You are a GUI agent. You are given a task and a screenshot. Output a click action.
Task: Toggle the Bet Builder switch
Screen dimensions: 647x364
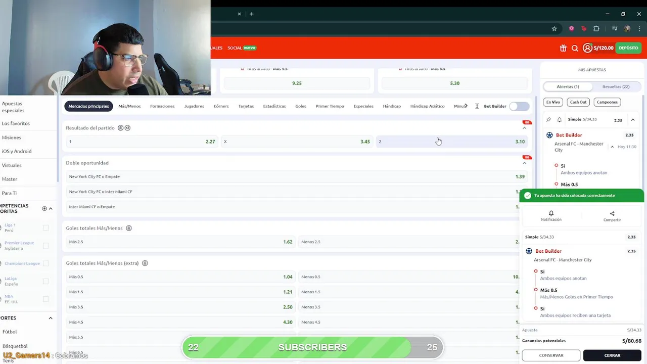519,106
